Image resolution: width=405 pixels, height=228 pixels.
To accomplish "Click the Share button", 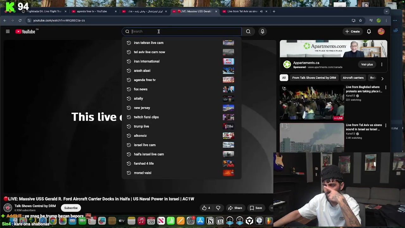I will coord(235,208).
